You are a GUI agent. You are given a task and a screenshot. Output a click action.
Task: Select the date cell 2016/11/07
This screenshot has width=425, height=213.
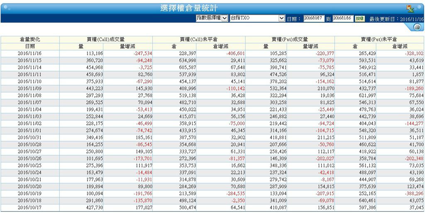(29, 103)
